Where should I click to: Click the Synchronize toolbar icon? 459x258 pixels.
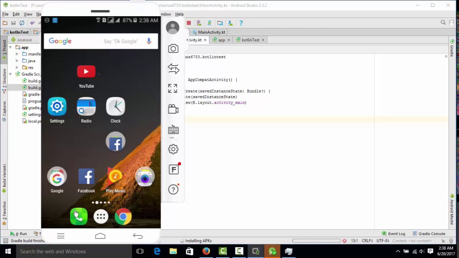point(22,23)
